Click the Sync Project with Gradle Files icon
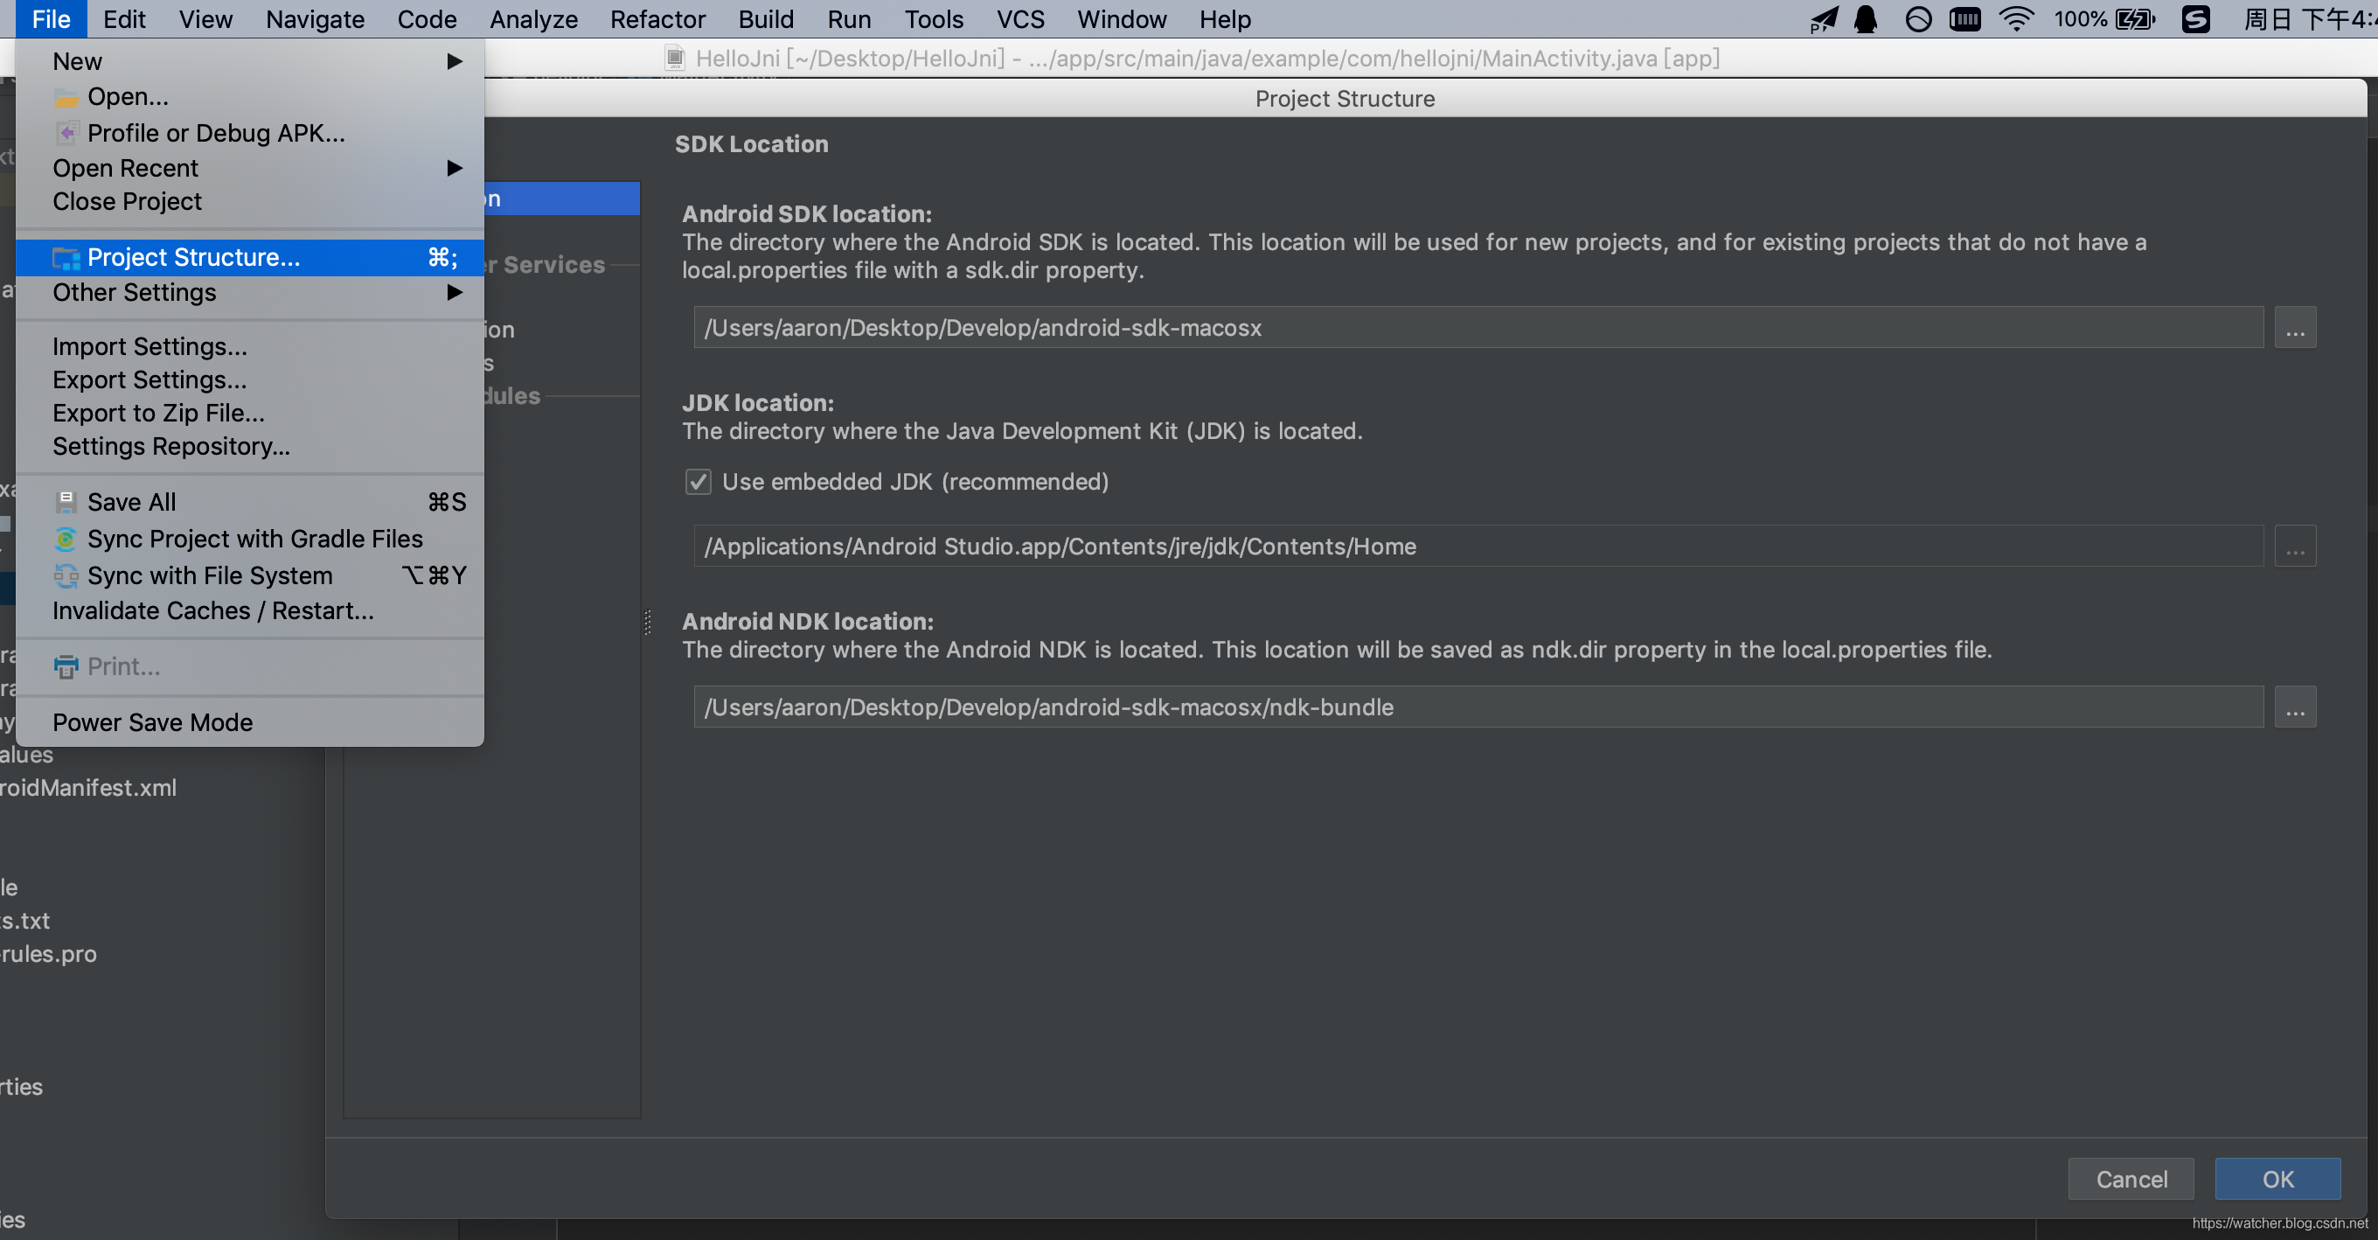This screenshot has height=1240, width=2378. pyautogui.click(x=66, y=538)
